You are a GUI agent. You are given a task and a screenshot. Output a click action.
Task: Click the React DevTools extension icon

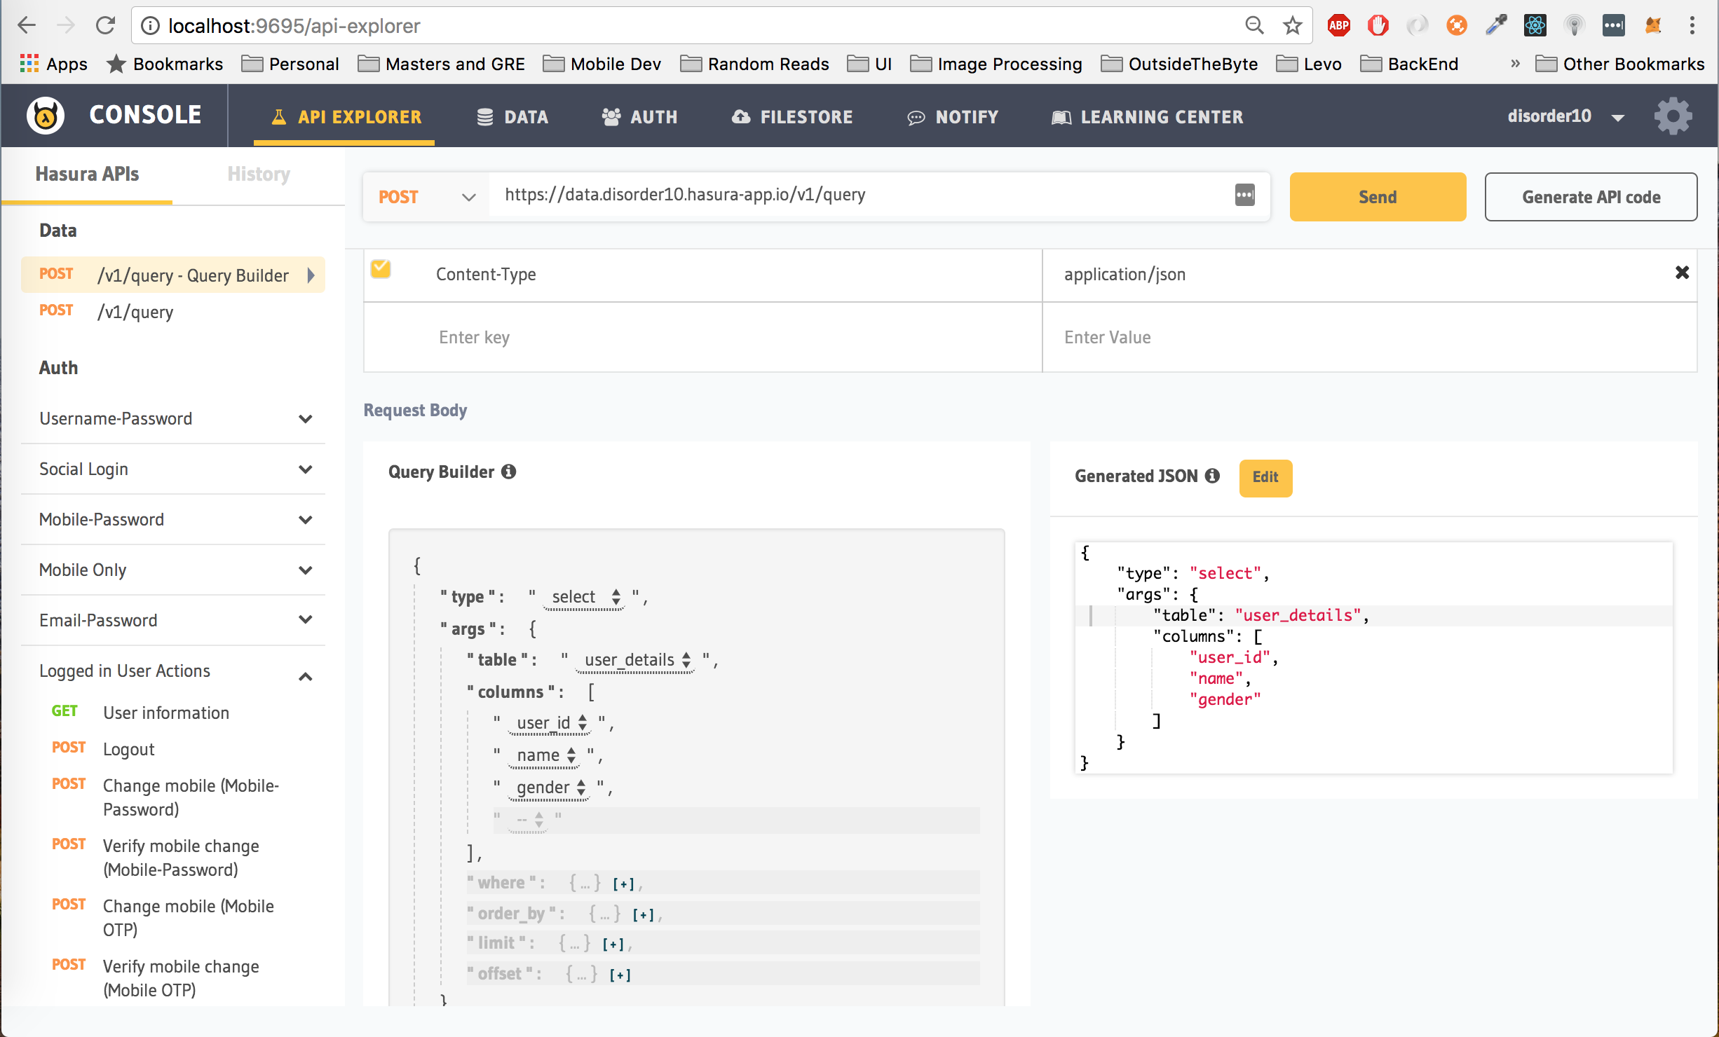pos(1535,26)
